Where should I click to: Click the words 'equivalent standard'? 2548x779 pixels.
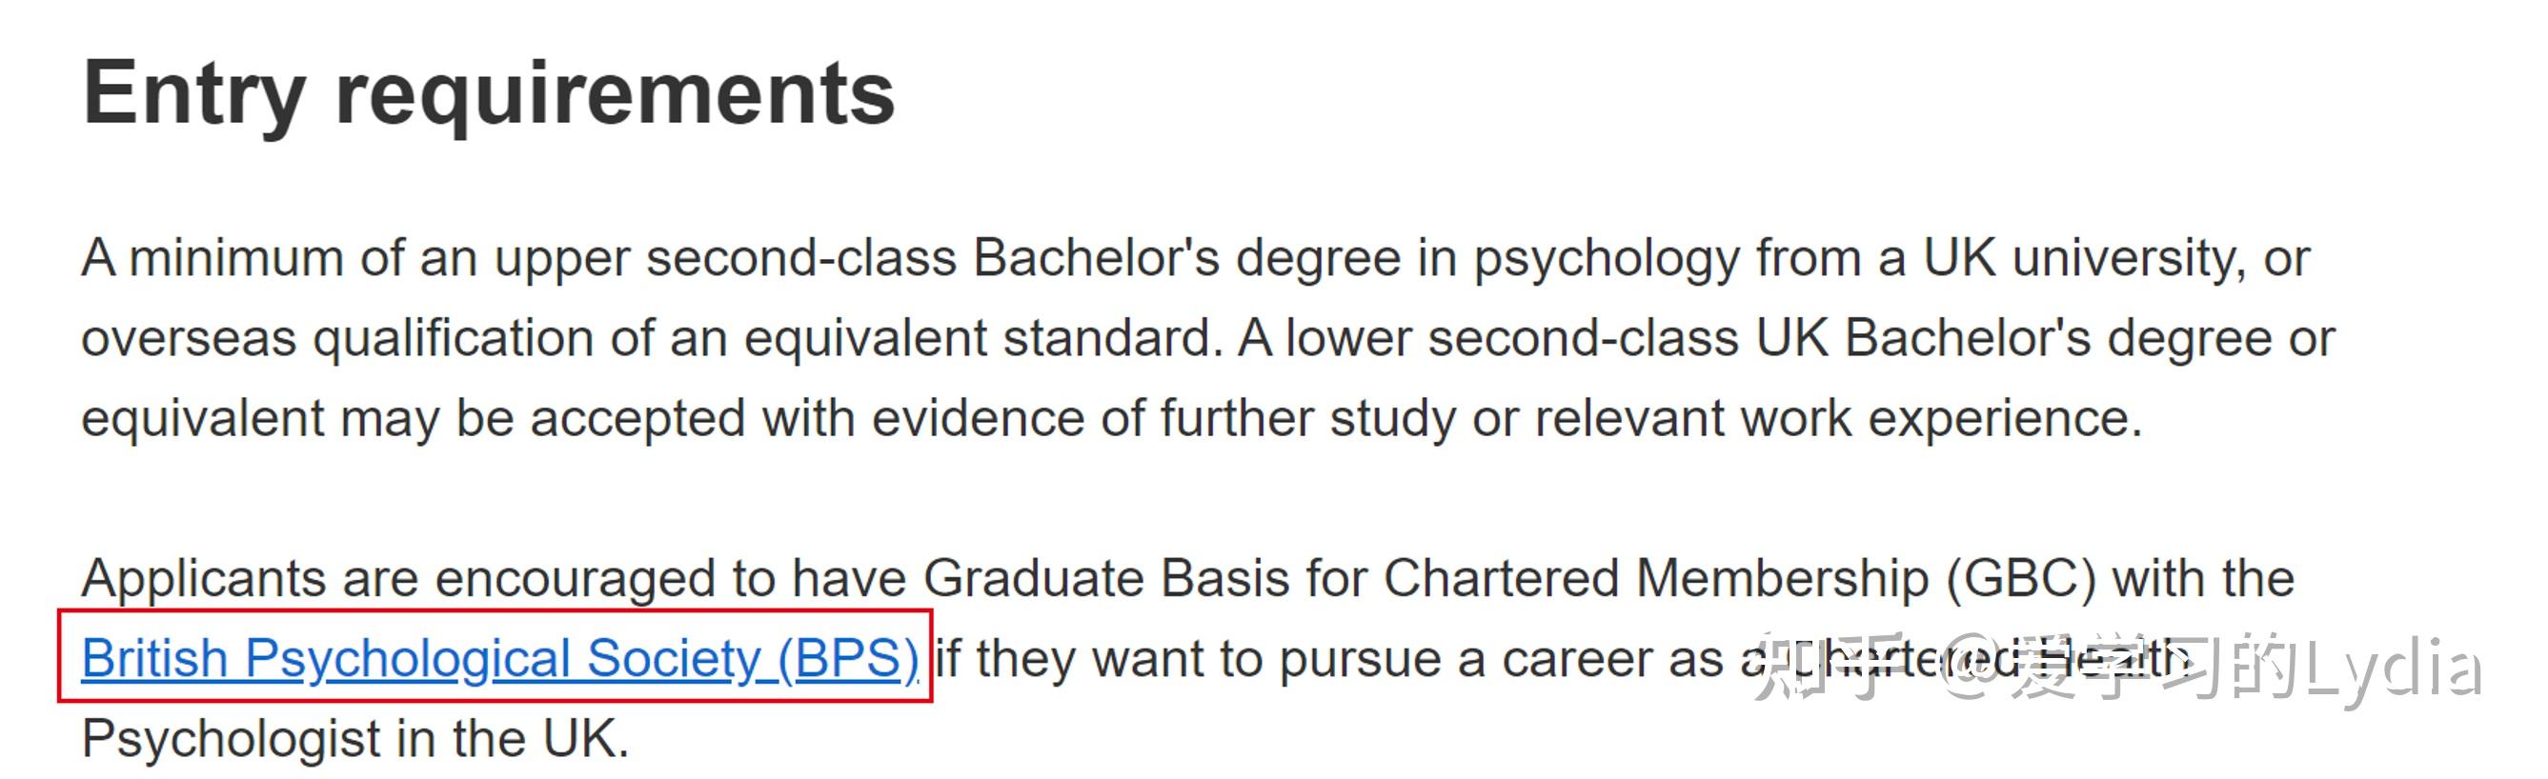pos(978,339)
